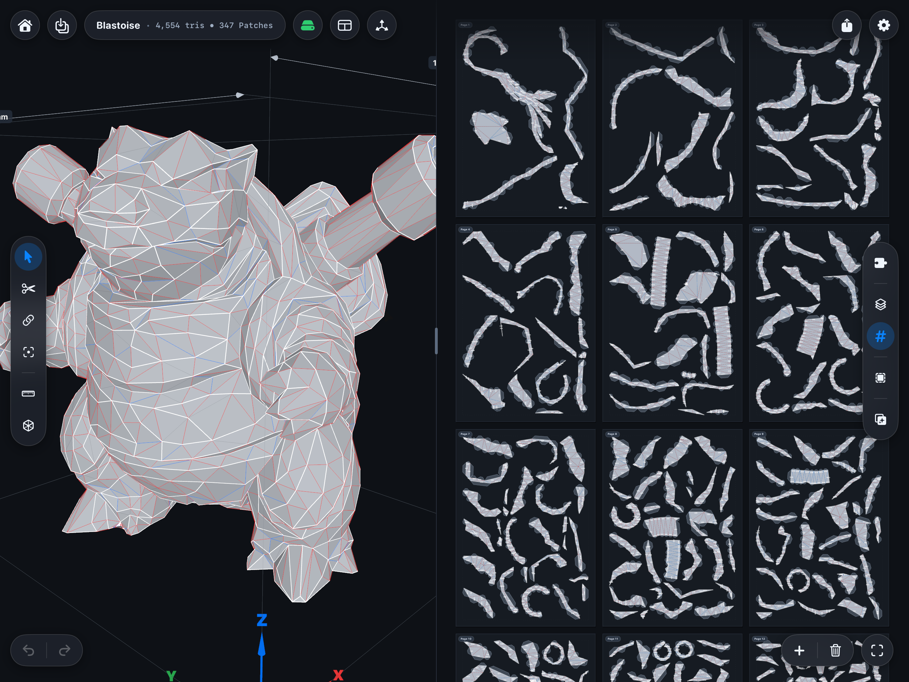Open the share export icon
Viewport: 909px width, 682px height.
[847, 25]
